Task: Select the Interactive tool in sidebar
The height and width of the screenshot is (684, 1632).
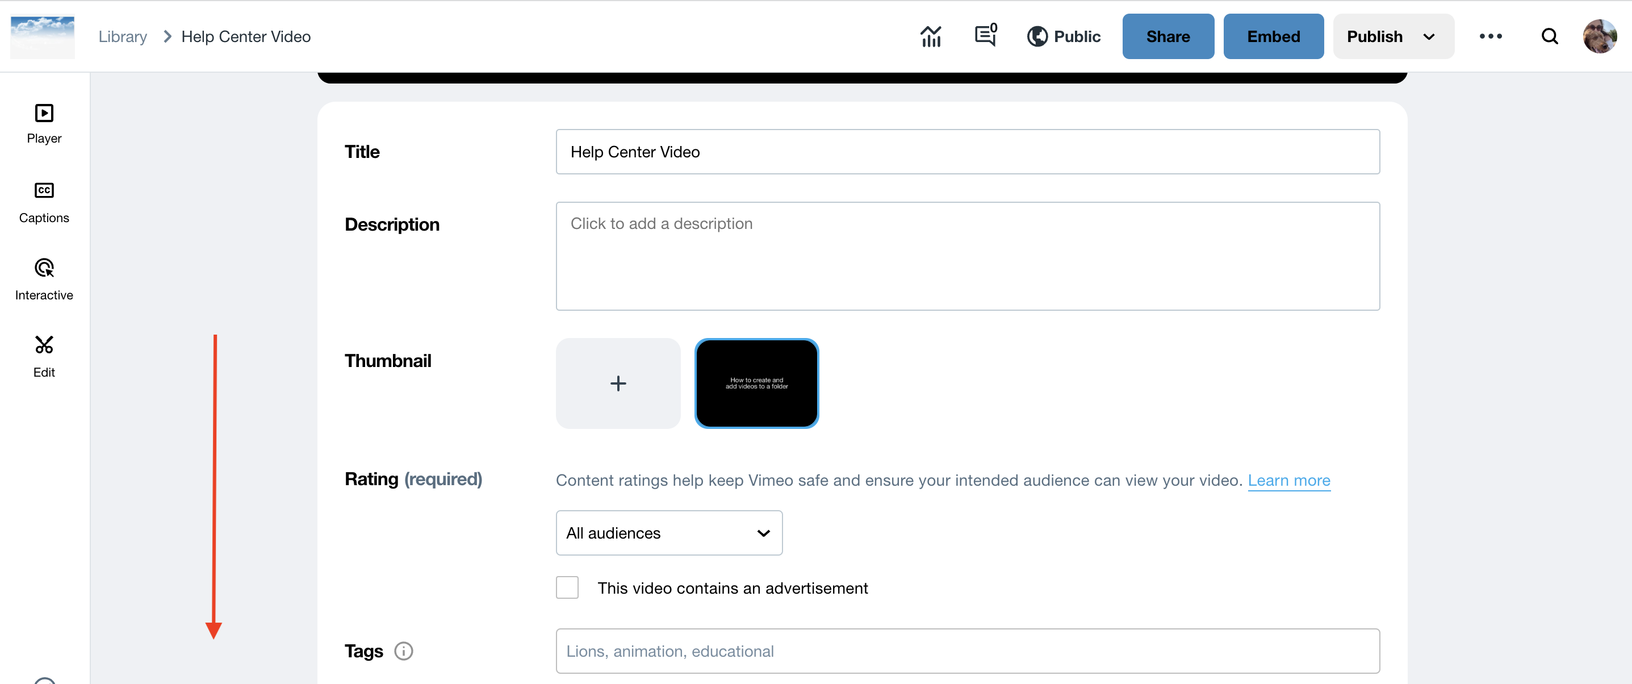Action: click(44, 276)
